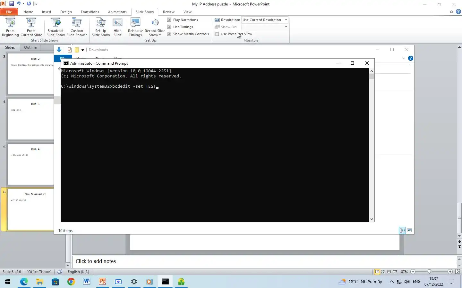Open the File tab in PowerPoint
Viewport: 462px width, 288px height.
(9, 12)
